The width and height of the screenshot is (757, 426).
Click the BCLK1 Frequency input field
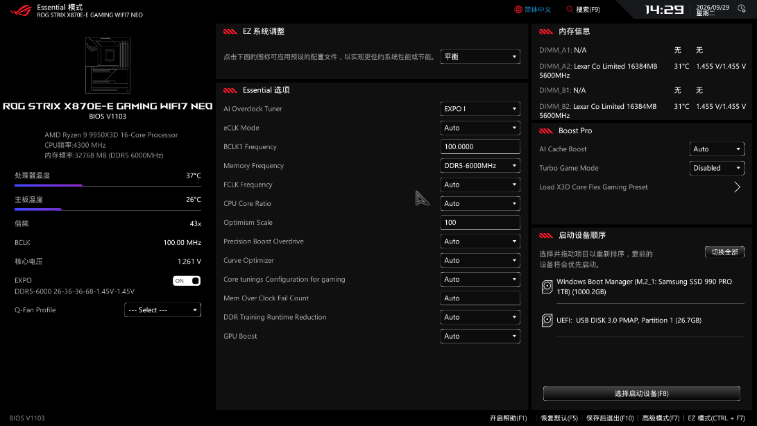480,147
